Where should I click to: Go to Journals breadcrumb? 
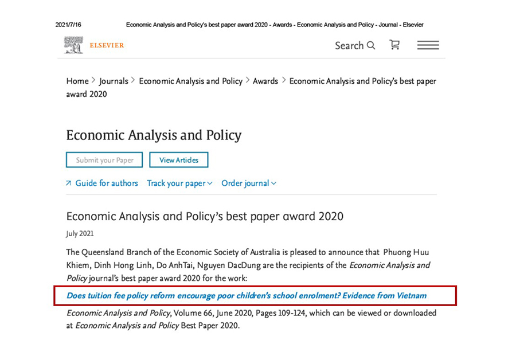coord(114,81)
